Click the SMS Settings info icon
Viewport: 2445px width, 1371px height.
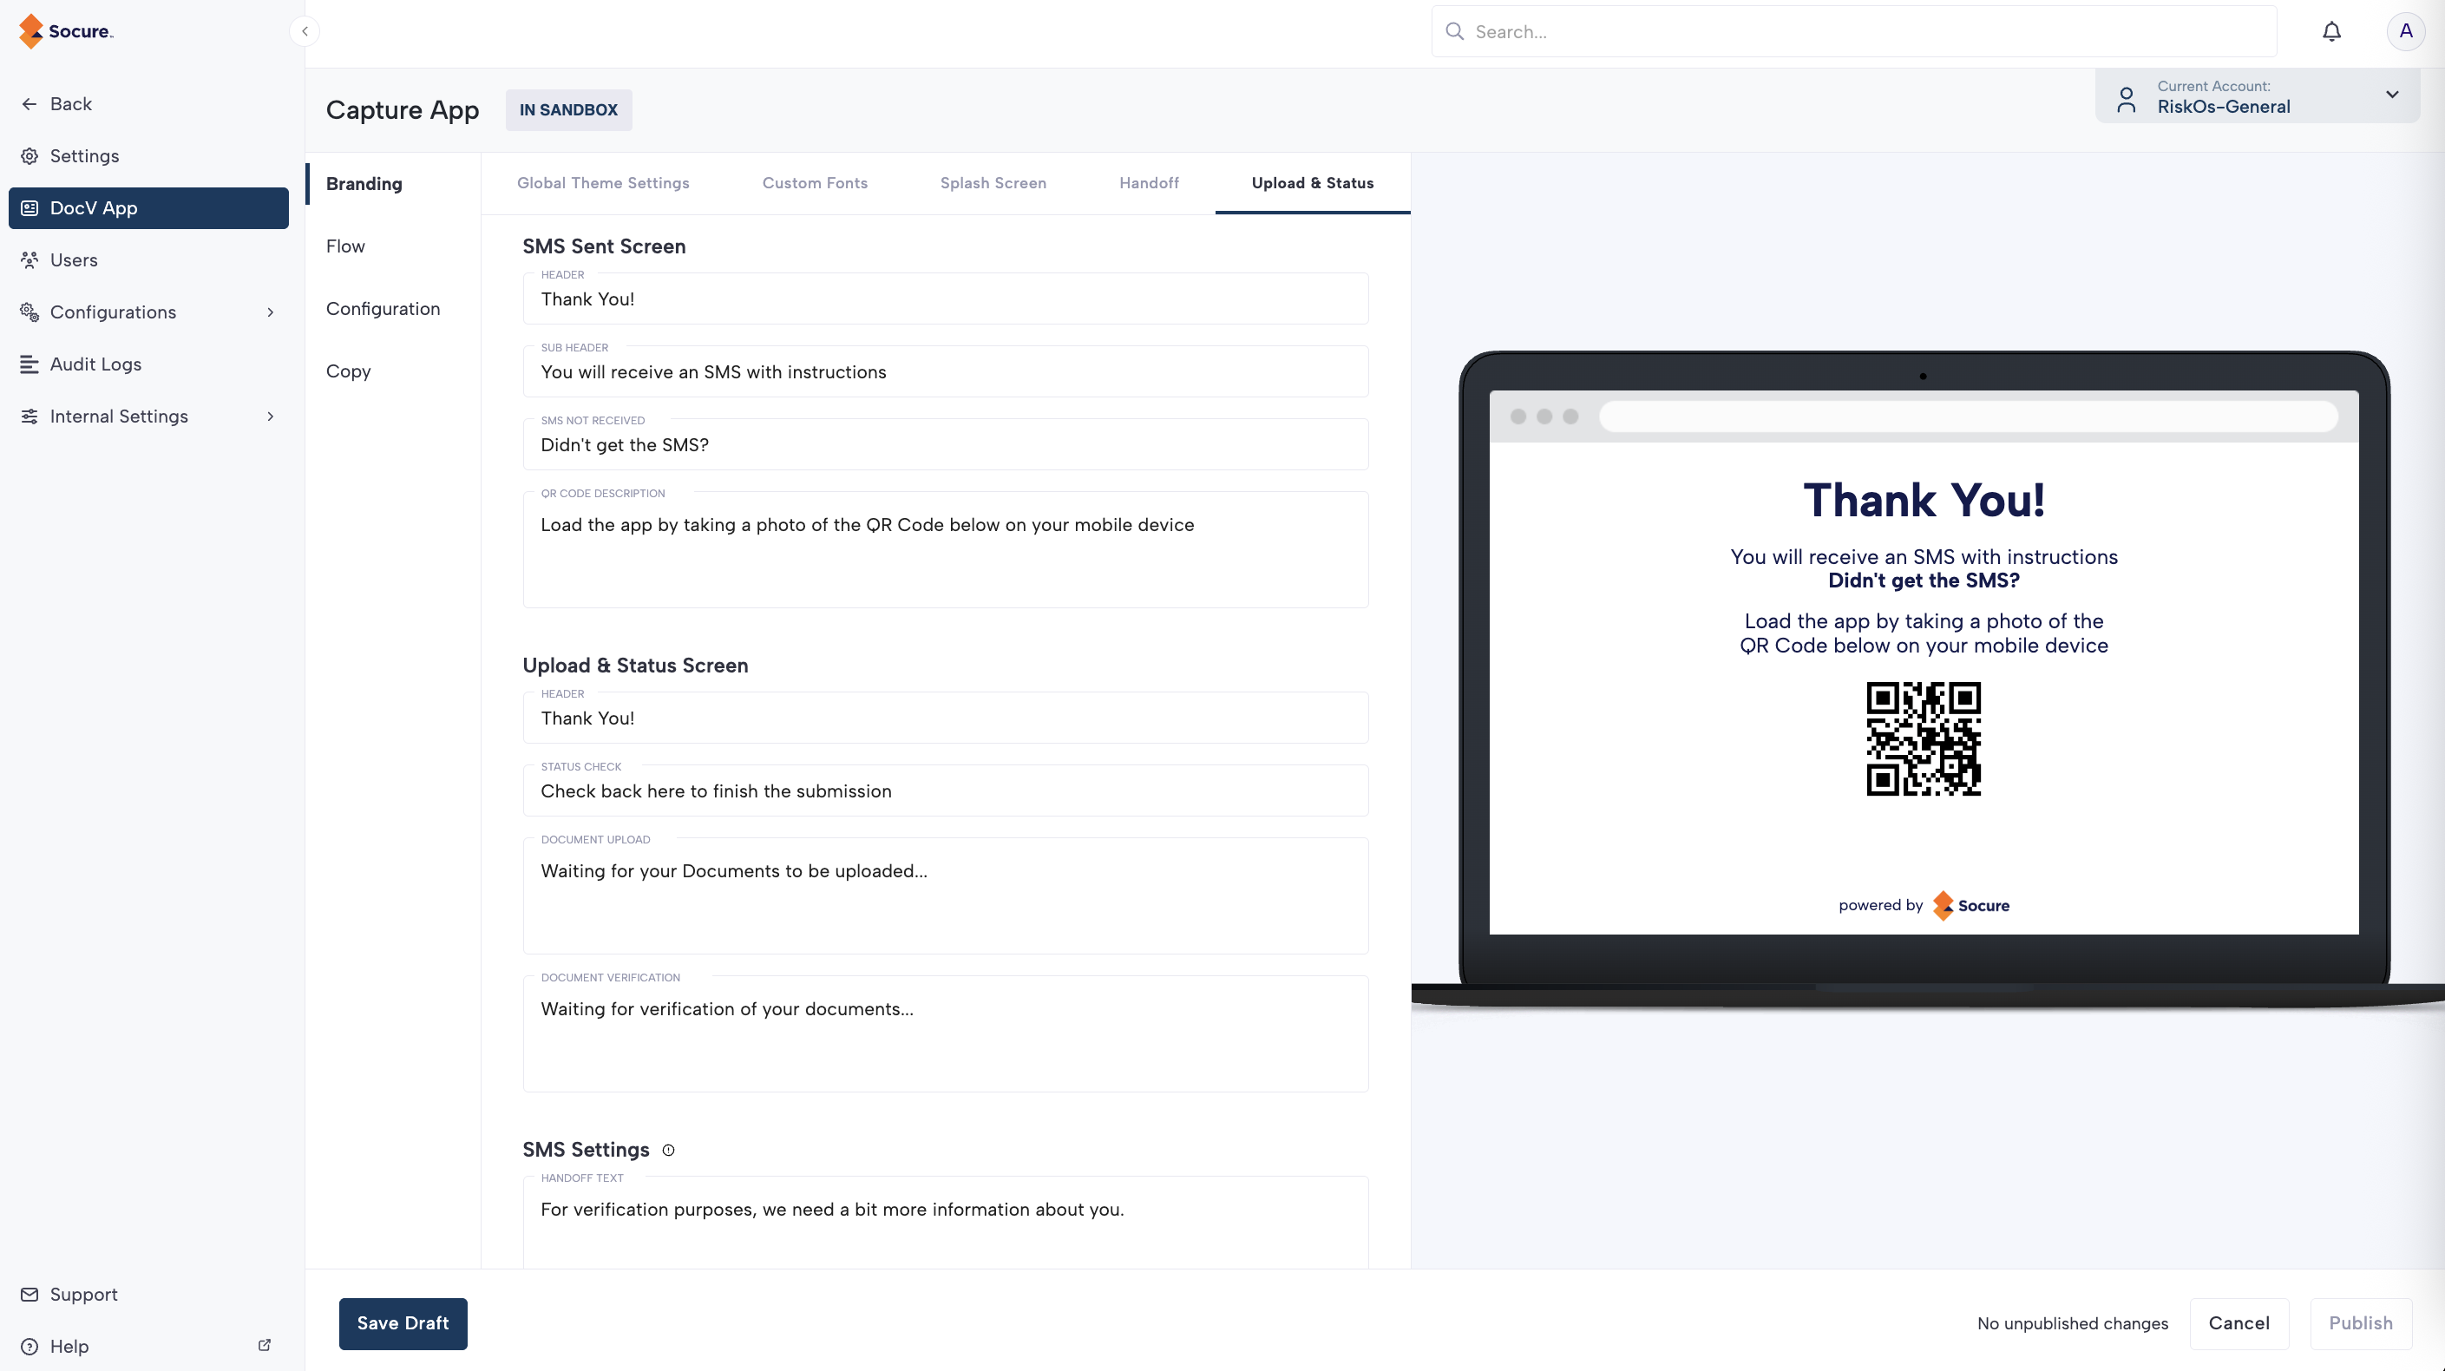click(668, 1150)
